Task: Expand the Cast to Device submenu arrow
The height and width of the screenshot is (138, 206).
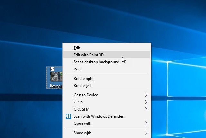Action: [146, 95]
